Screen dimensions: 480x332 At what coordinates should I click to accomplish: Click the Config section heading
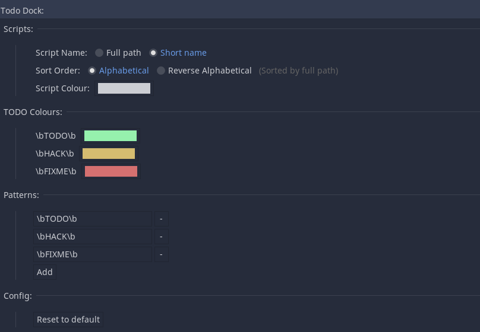tap(18, 296)
